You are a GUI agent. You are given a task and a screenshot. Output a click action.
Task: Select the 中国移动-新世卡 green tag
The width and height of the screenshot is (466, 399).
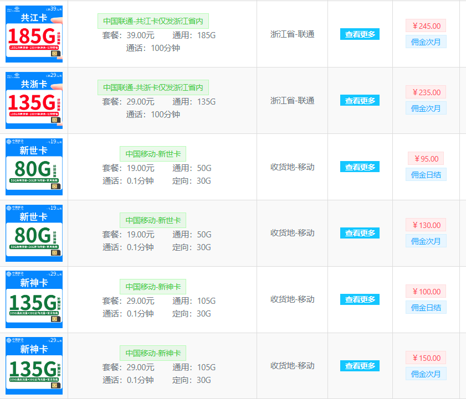[x=153, y=153]
